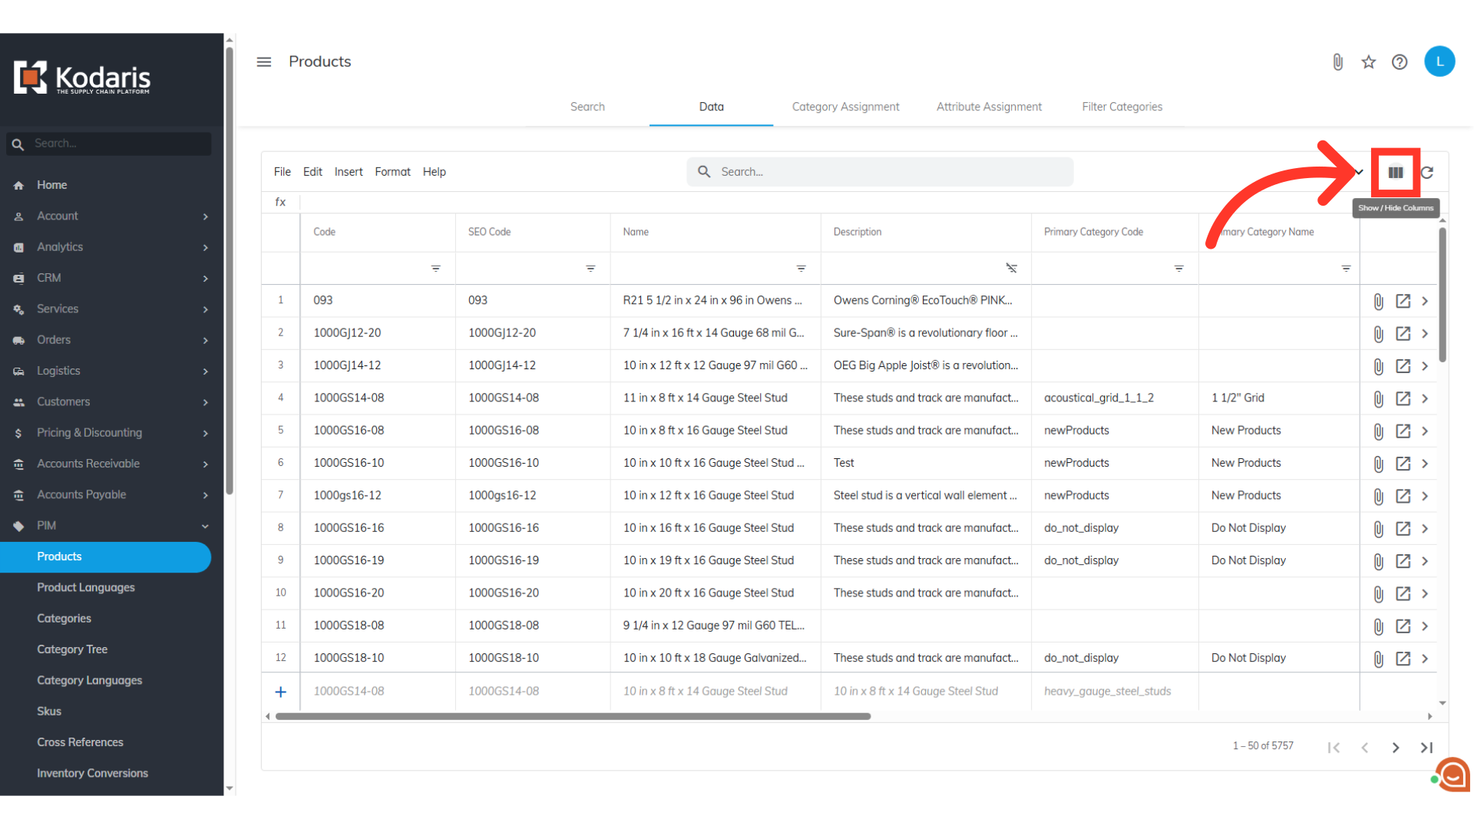1474x829 pixels.
Task: Open the Categories sidebar link
Action: (x=64, y=619)
